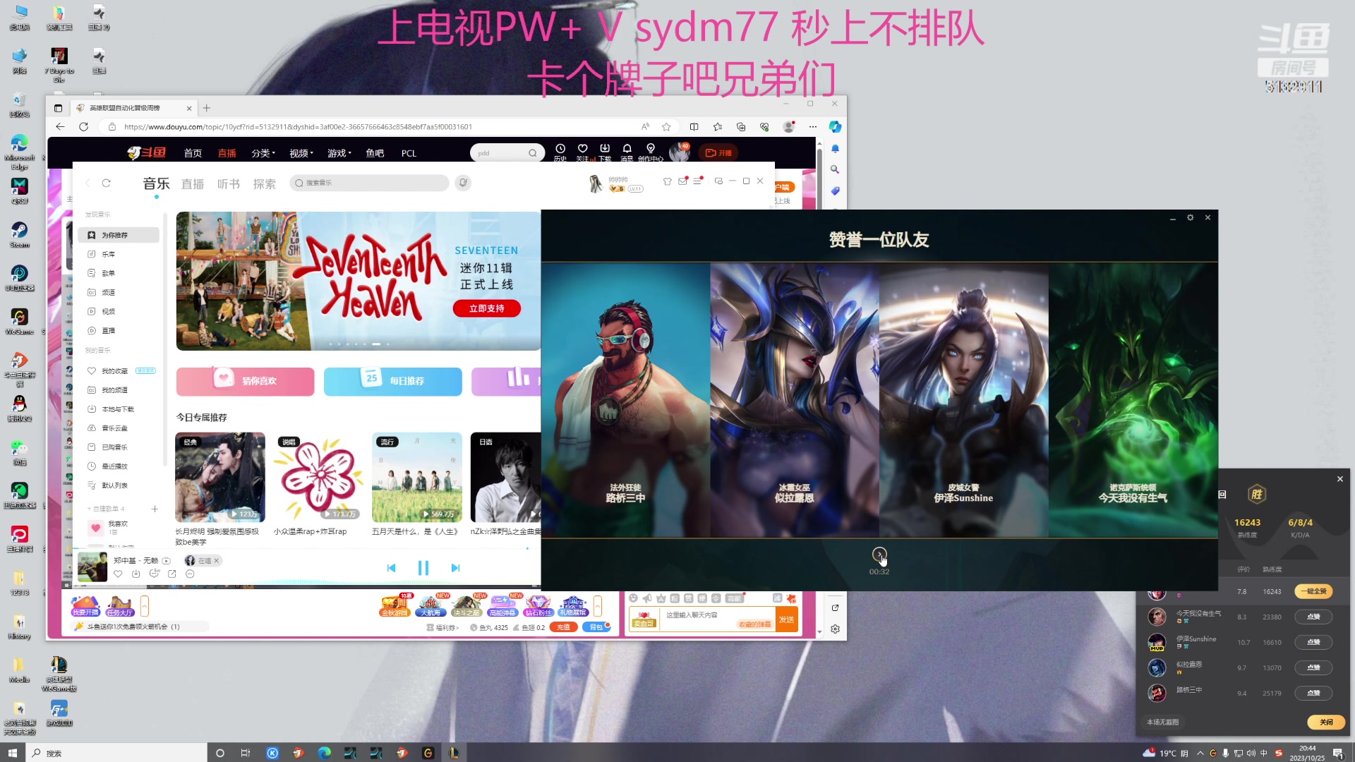Open the 为你推荐 sidebar item
1355x762 pixels.
[119, 235]
